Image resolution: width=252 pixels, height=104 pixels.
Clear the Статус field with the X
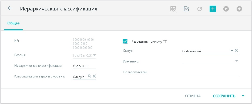click(236, 51)
